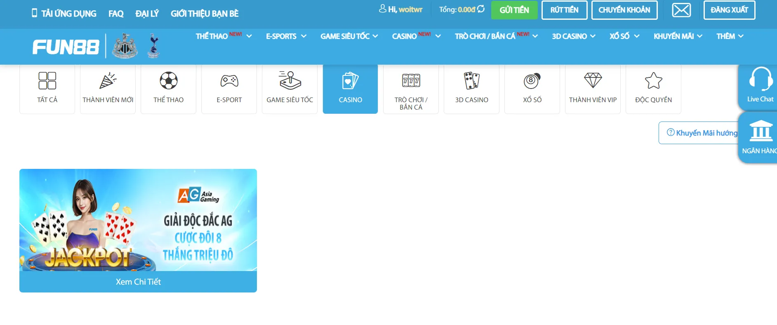Select the Độc Quyền star icon
This screenshot has width=777, height=325.
pos(654,81)
